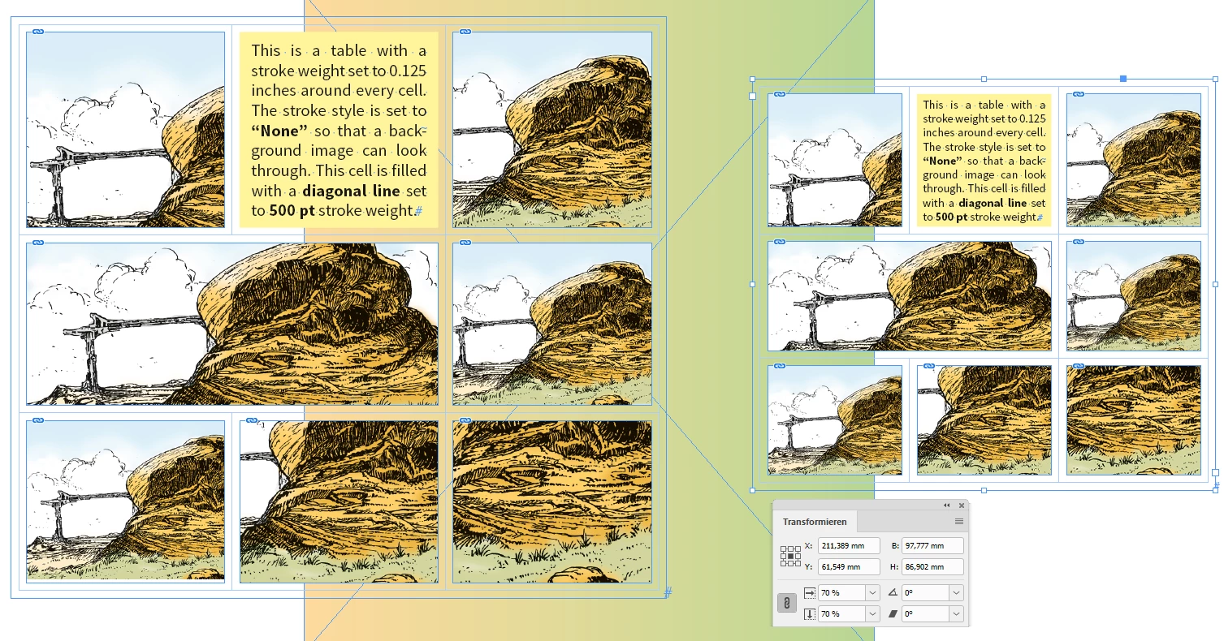Click the rotation angle field
This screenshot has width=1224, height=641.
tap(925, 593)
